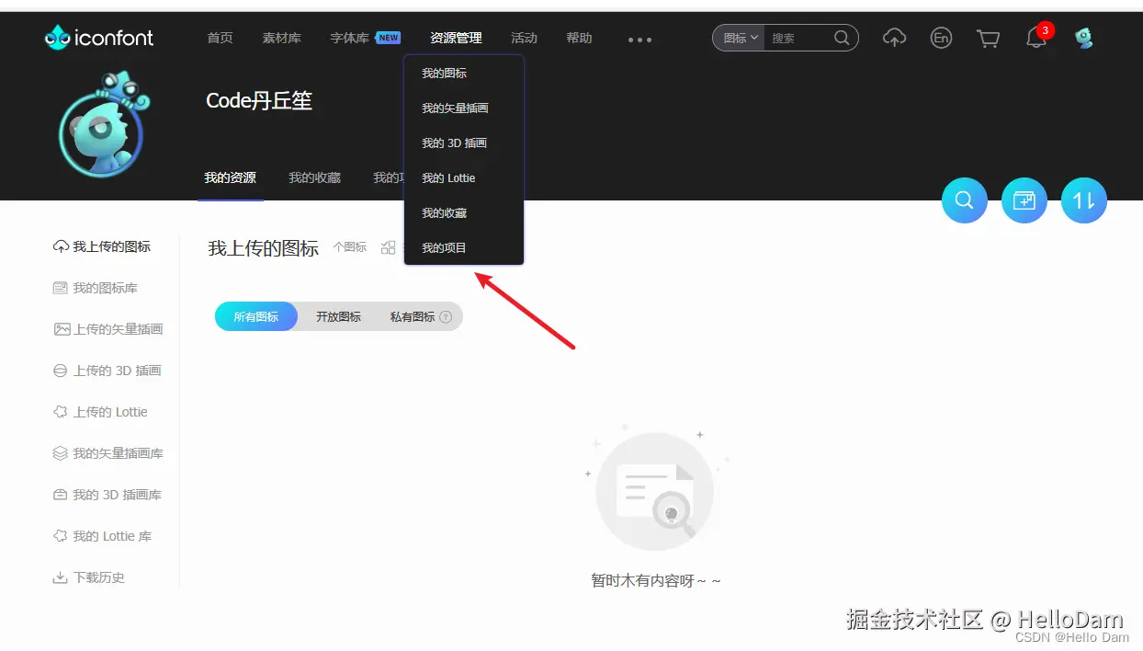
Task: Open notifications with the bell icon
Action: tap(1035, 39)
